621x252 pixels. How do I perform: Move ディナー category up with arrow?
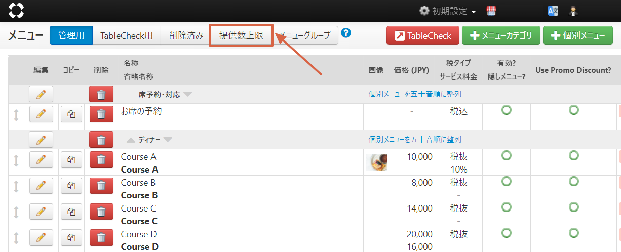click(131, 140)
